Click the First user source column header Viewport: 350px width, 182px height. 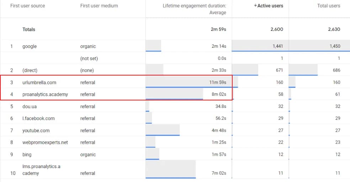pyautogui.click(x=27, y=6)
